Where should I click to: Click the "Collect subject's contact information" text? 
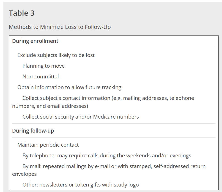click(x=66, y=98)
